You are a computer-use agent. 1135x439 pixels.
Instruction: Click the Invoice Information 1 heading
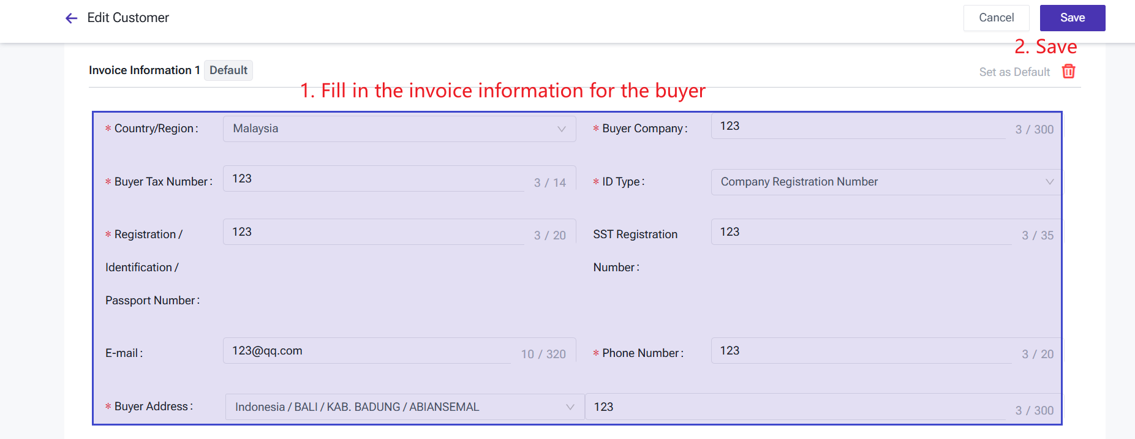[x=144, y=70]
